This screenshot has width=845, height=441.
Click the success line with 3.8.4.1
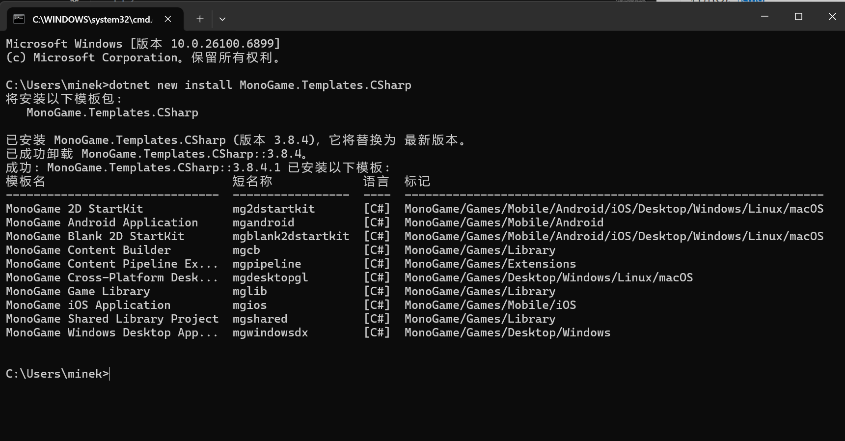(198, 167)
